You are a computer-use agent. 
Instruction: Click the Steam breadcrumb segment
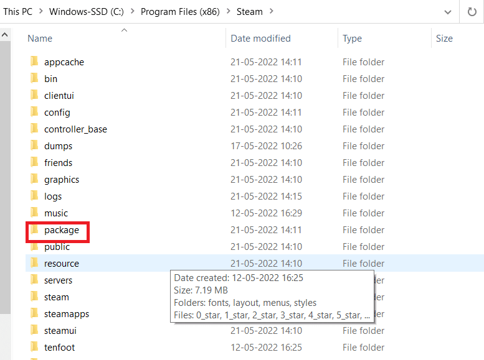[249, 12]
